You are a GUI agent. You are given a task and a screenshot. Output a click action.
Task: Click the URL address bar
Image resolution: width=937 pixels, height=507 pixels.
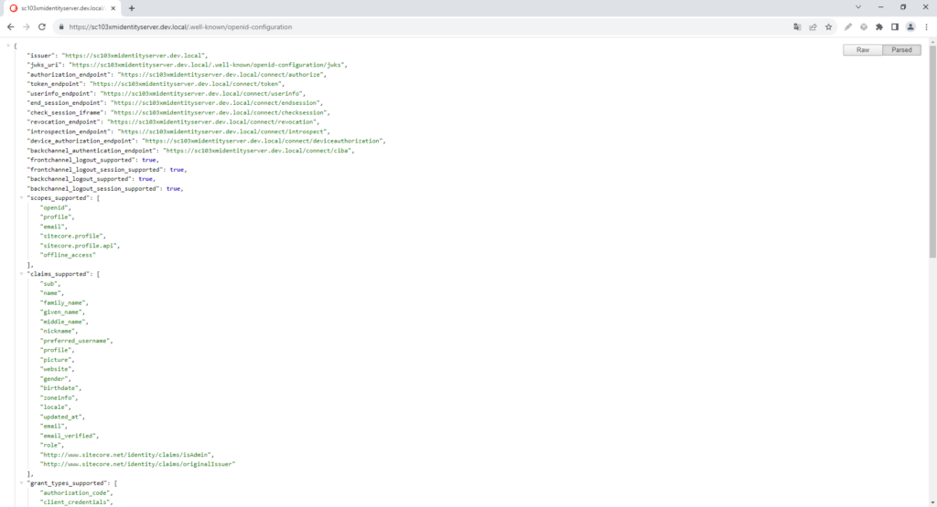[412, 26]
